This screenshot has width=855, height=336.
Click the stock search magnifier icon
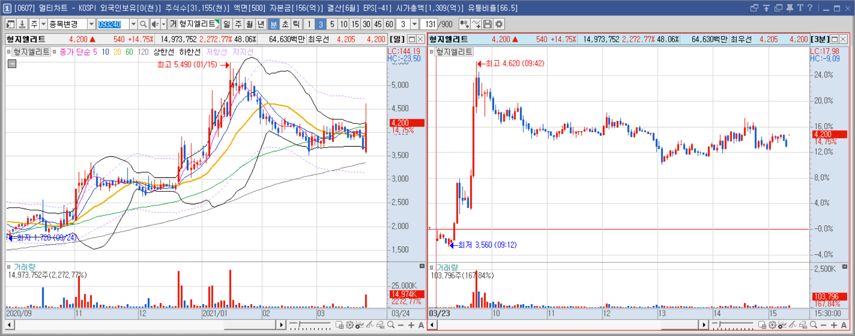(x=143, y=24)
